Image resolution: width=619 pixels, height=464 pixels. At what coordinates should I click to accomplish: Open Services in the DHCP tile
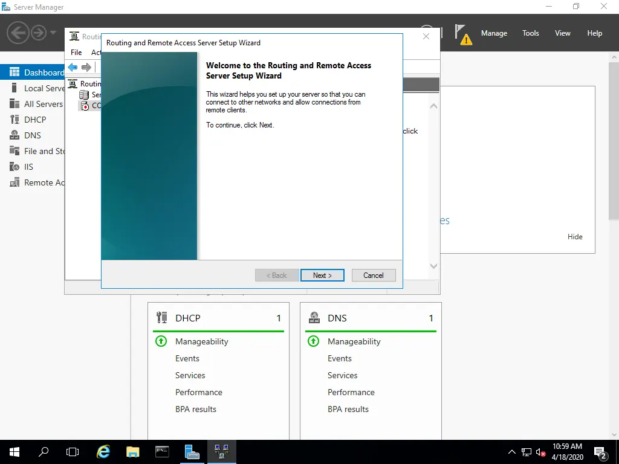point(190,375)
